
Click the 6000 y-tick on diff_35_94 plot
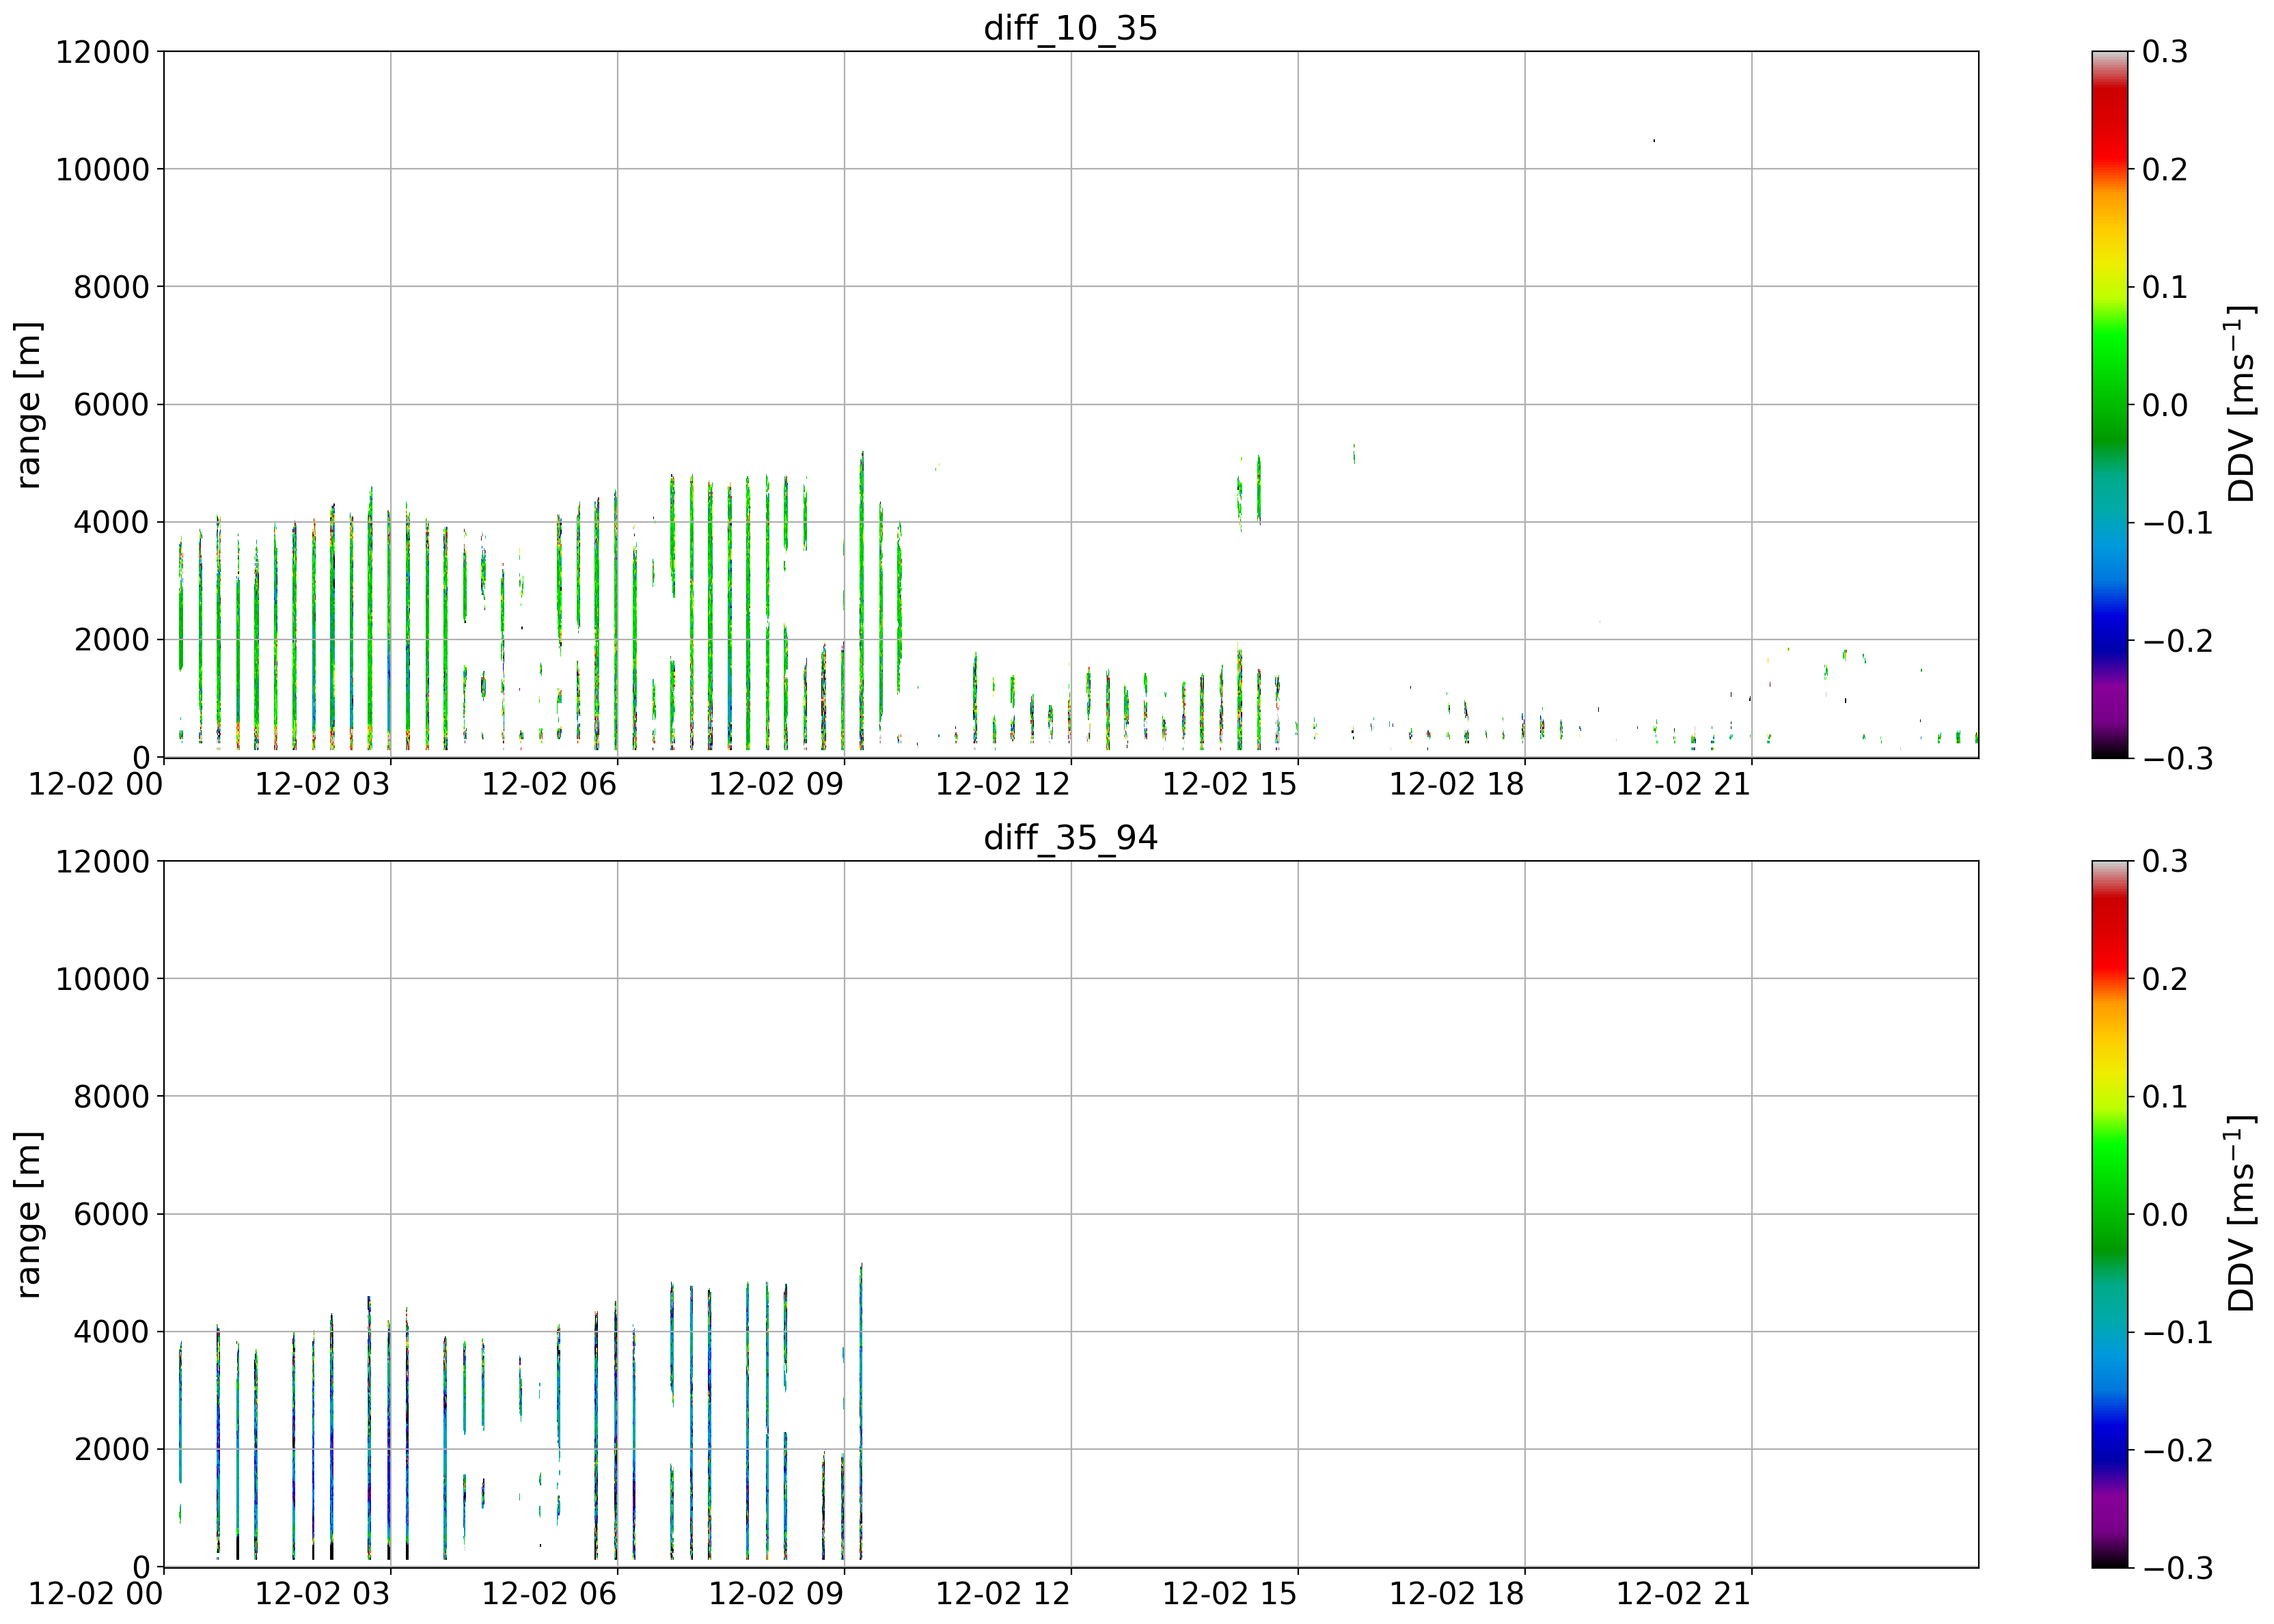tap(111, 1215)
